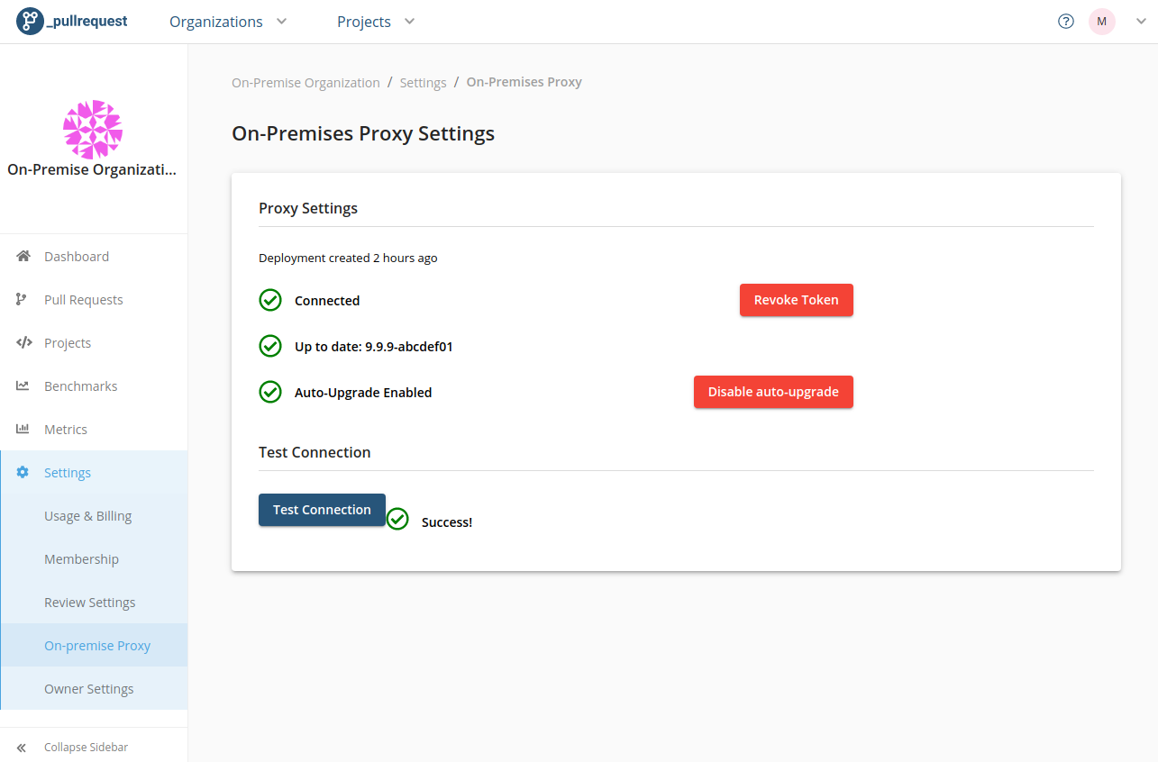Select On-premise Proxy sidebar item

point(94,645)
